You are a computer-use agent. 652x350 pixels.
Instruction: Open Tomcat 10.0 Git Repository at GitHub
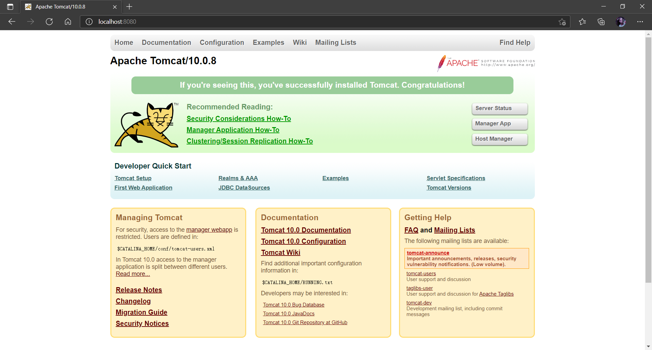coord(305,322)
